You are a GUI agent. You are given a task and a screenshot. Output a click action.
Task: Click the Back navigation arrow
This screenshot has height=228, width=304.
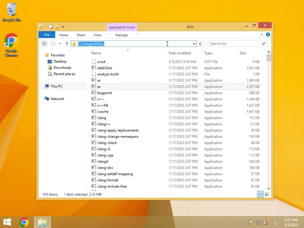pos(45,44)
